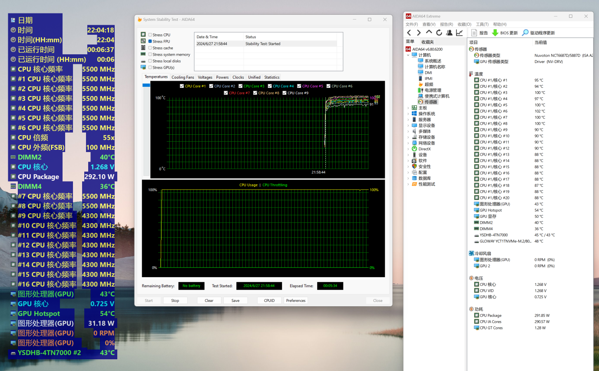The width and height of the screenshot is (599, 371).
Task: Uncheck CPU Core #9 graph checkbox
Action: tap(285, 93)
